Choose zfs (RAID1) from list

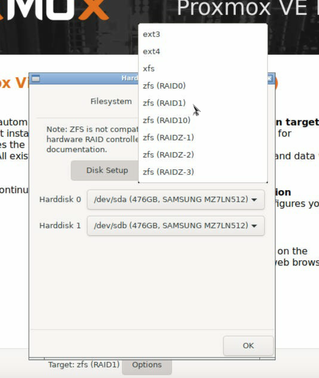tap(164, 103)
